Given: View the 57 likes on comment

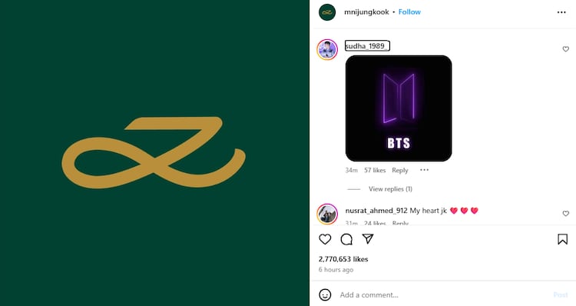Looking at the screenshot, I should tap(375, 170).
